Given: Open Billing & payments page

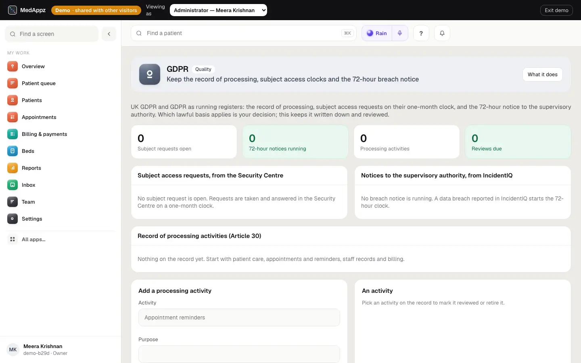Looking at the screenshot, I should 61,134.
